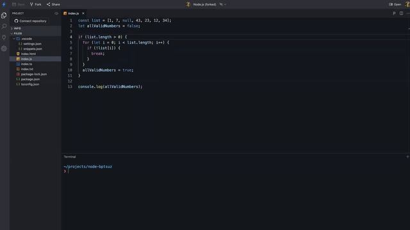Image resolution: width=410 pixels, height=230 pixels.
Task: Click the terminal prompt input line
Action: 235,171
